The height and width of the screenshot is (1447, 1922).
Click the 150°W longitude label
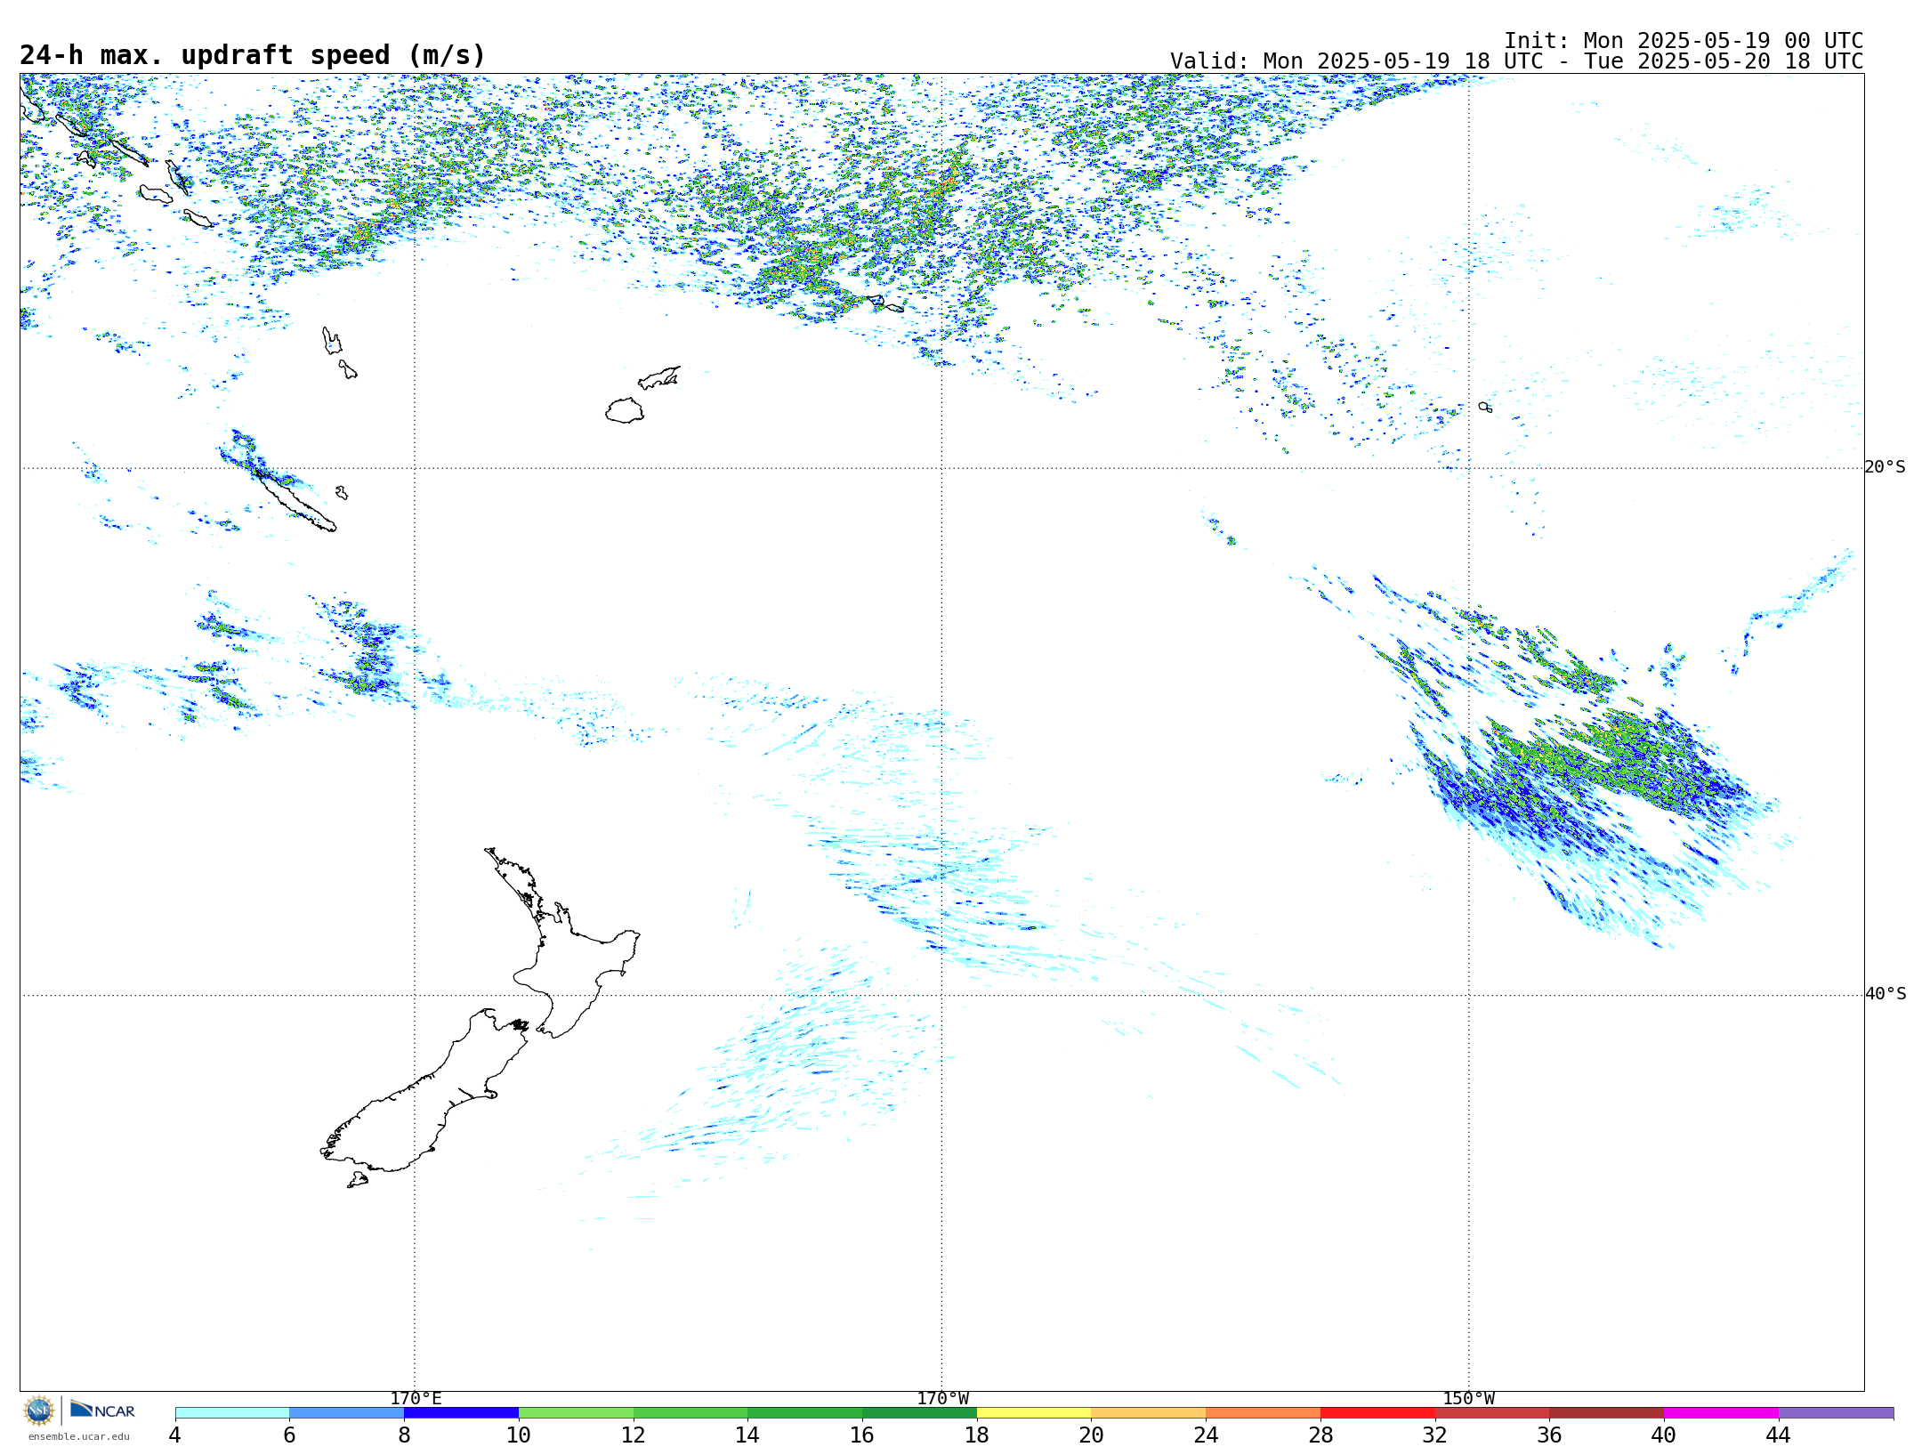click(x=1468, y=1398)
